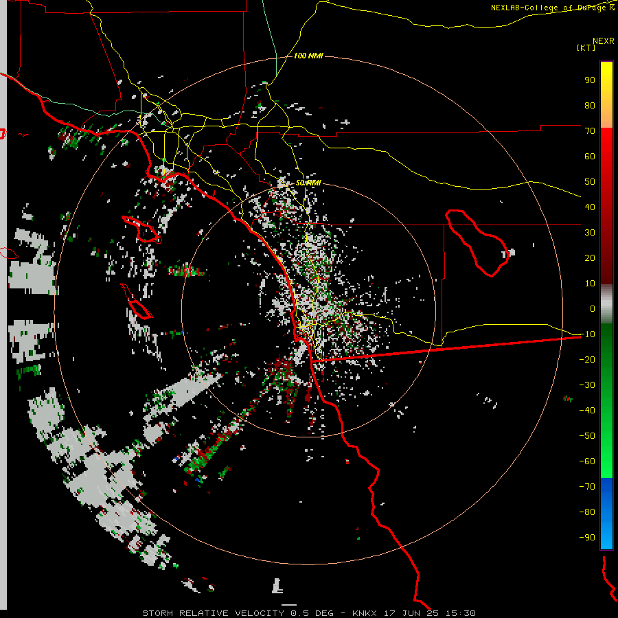Click the 100 NMI range ring label
The height and width of the screenshot is (618, 618).
pyautogui.click(x=308, y=56)
